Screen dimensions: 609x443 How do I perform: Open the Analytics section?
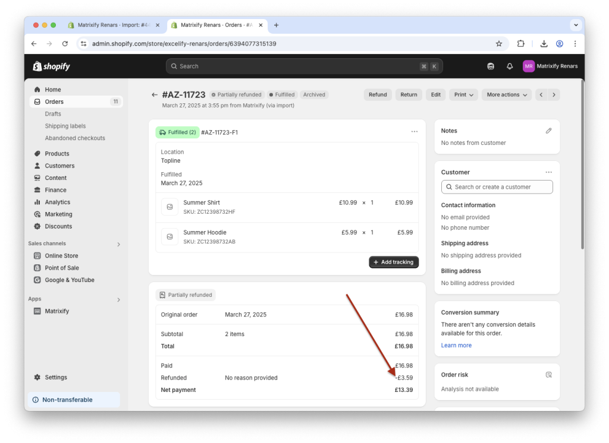click(56, 202)
